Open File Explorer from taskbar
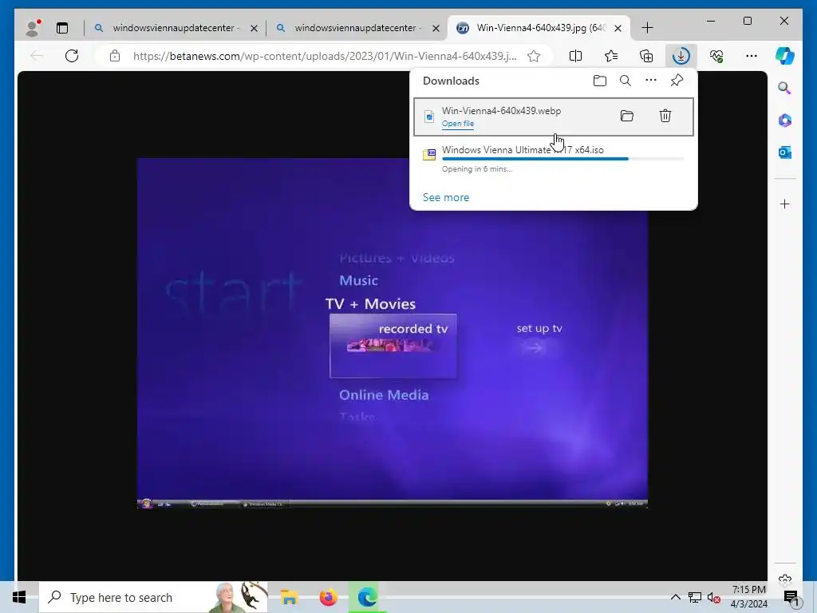 289,597
